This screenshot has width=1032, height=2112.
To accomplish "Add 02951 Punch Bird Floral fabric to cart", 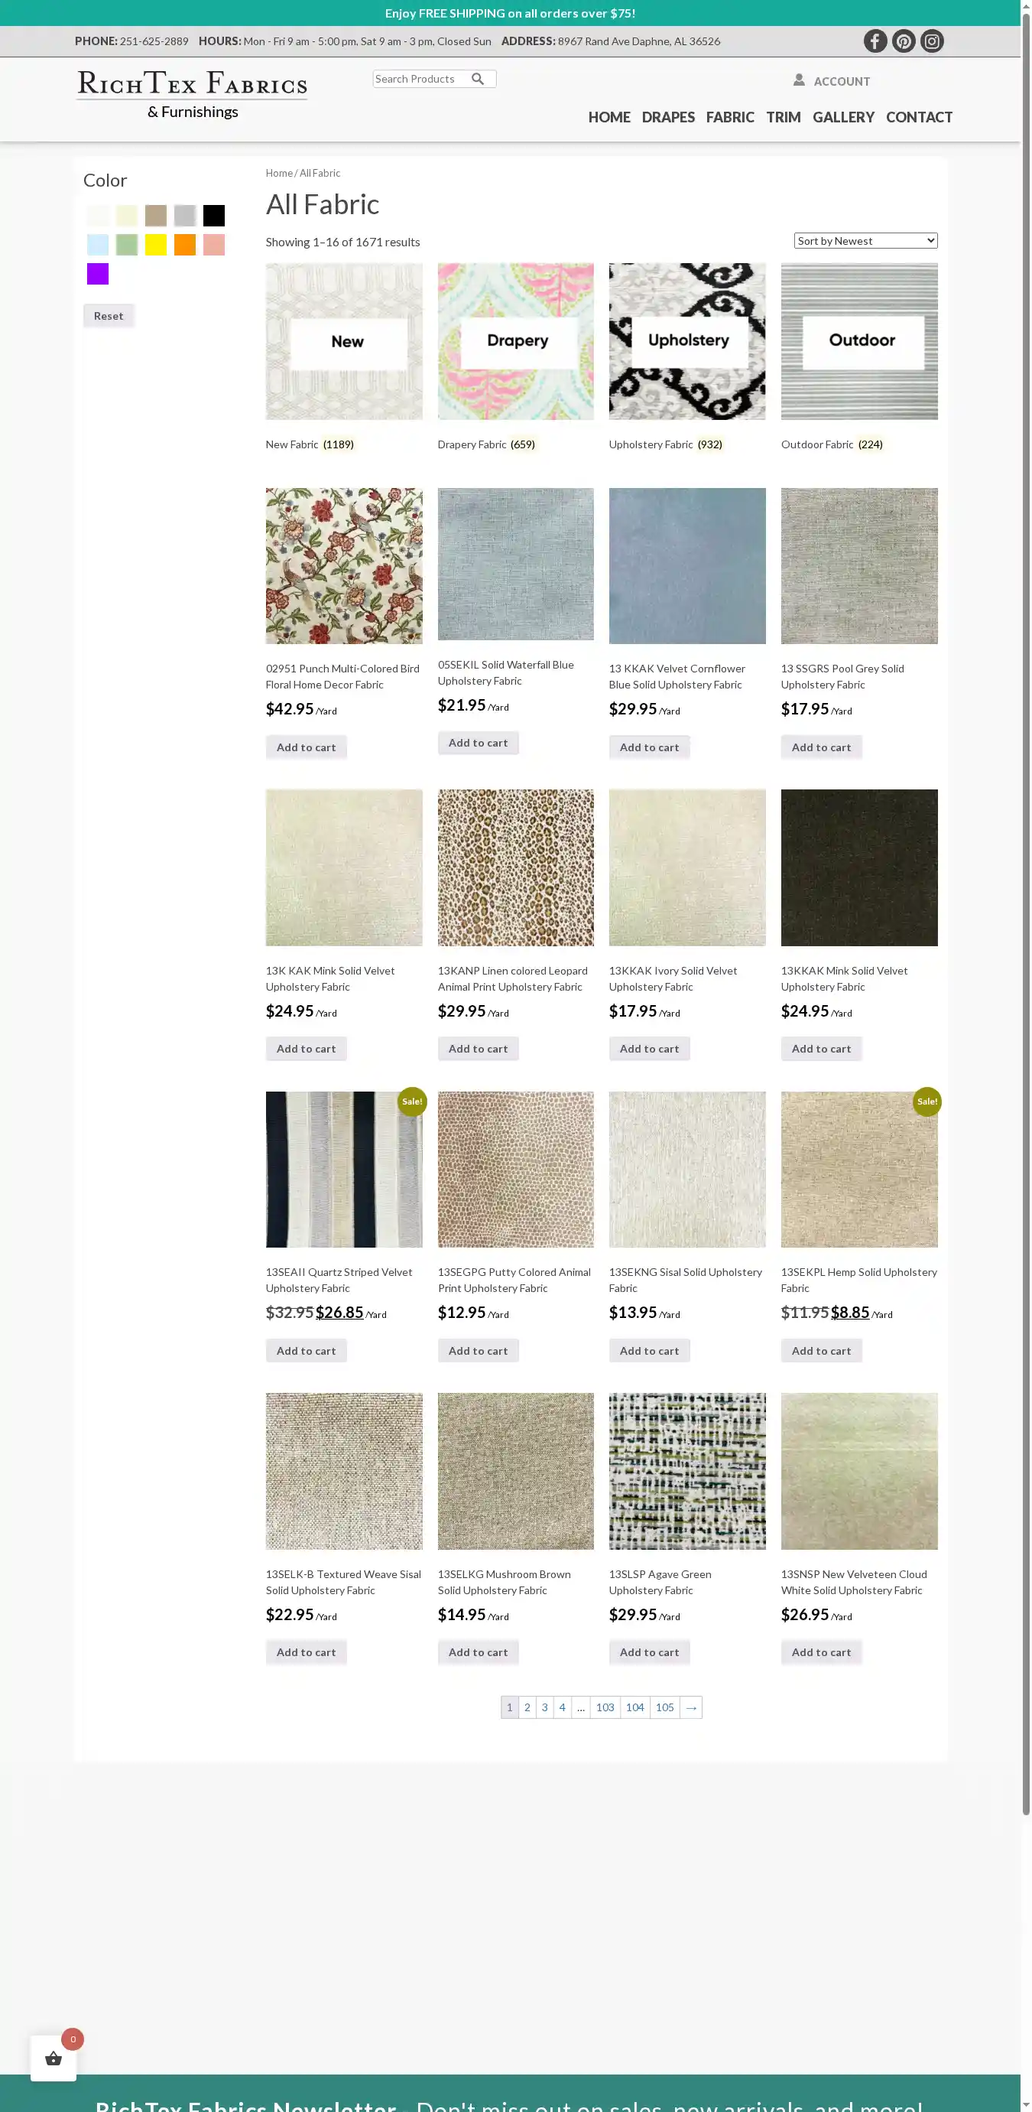I will [307, 747].
